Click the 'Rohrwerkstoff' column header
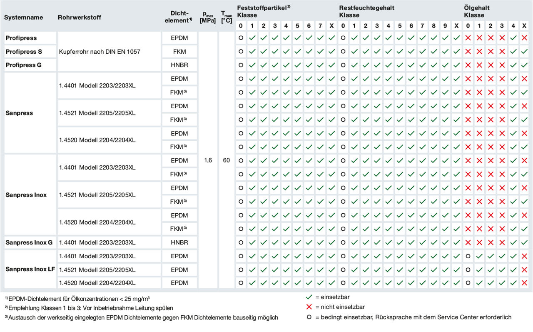The width and height of the screenshot is (533, 332). point(80,17)
